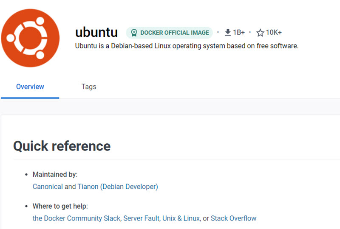The image size is (340, 229).
Task: Click the 10K+ stars count
Action: pyautogui.click(x=274, y=33)
